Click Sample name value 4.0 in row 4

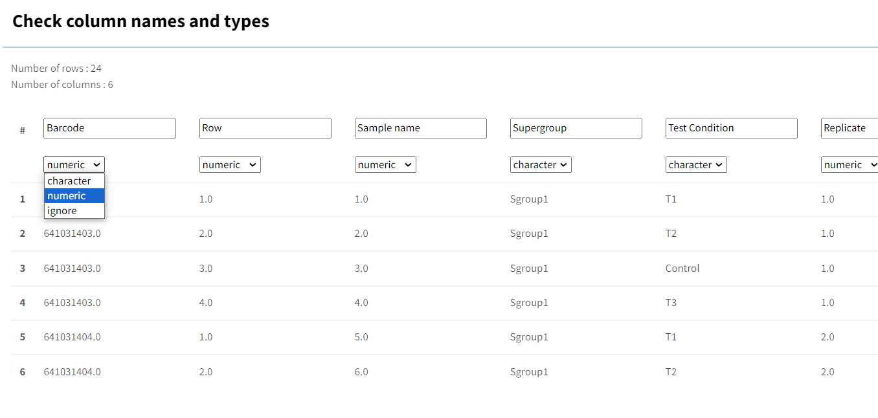tap(361, 303)
